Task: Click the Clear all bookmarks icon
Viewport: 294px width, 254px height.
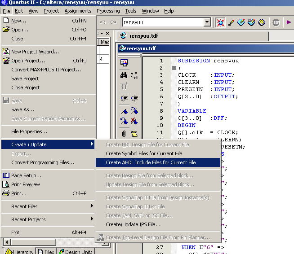Action: point(134,121)
